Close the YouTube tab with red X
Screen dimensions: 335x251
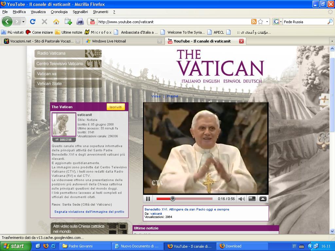coord(241,41)
